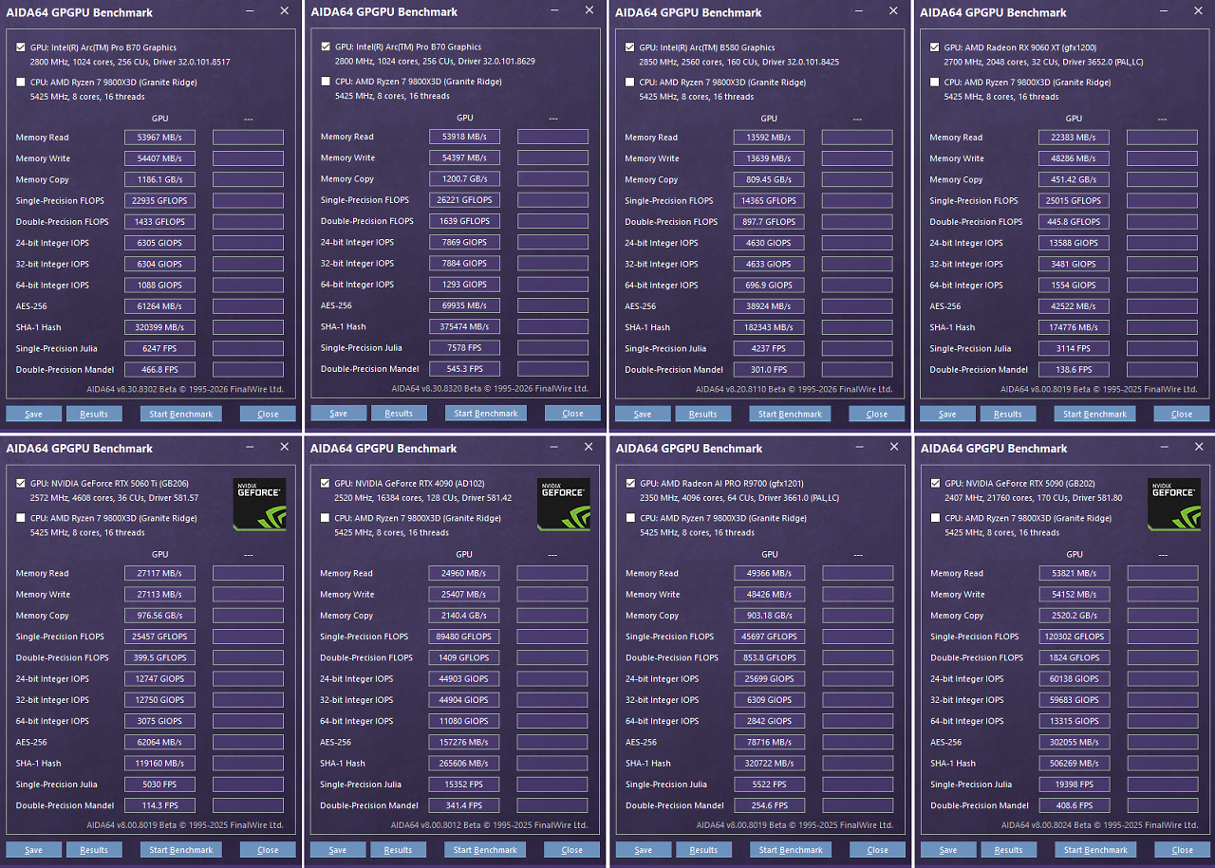Click the AIDA64 v8.20.8110 Beta copyright text

[x=794, y=389]
